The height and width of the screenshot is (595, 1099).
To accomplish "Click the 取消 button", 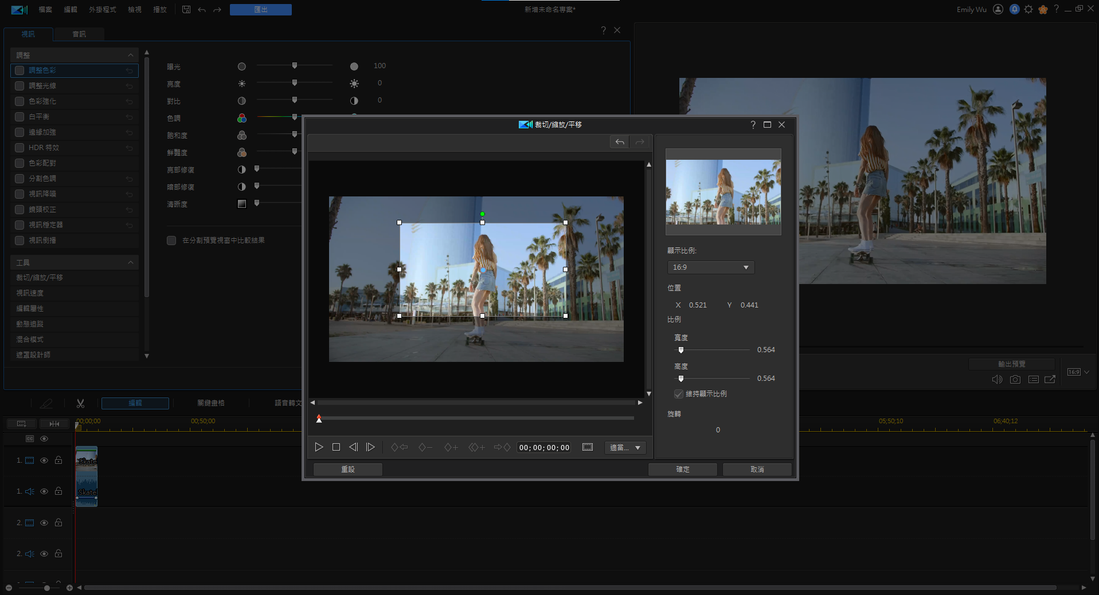I will coord(757,470).
